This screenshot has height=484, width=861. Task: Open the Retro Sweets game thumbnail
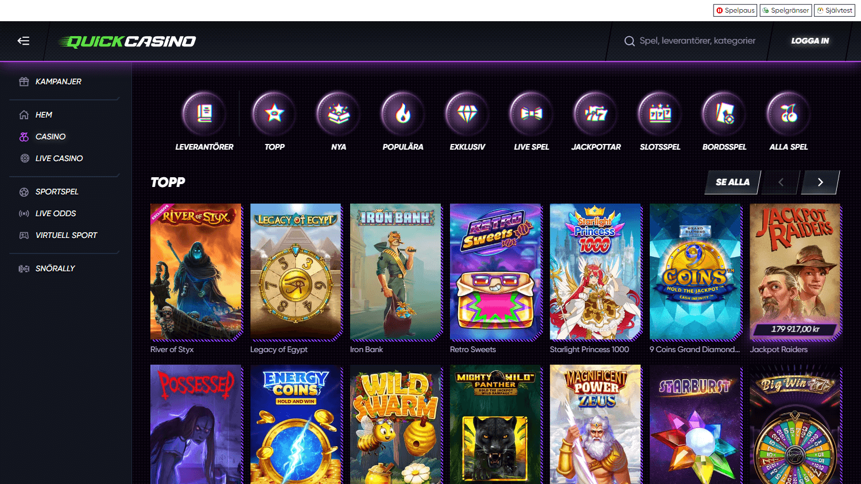click(496, 272)
